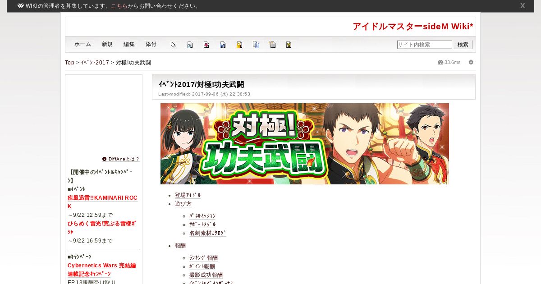Open the 編集 menu item

[x=129, y=44]
